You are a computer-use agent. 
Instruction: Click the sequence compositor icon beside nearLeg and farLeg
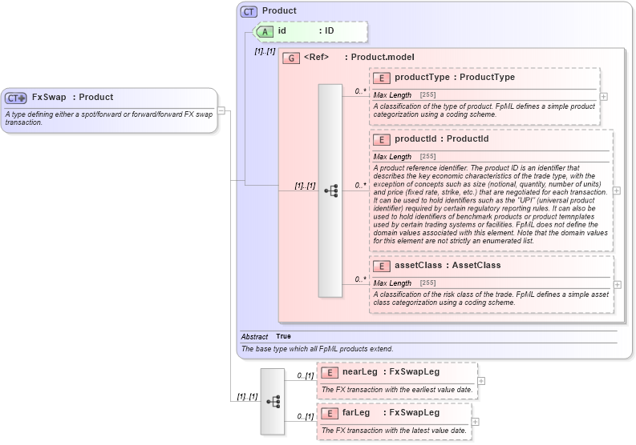[x=273, y=402]
